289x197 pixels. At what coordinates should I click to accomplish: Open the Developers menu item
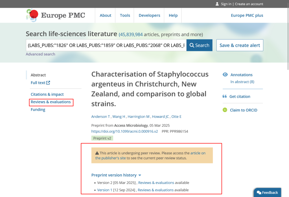pos(149,16)
